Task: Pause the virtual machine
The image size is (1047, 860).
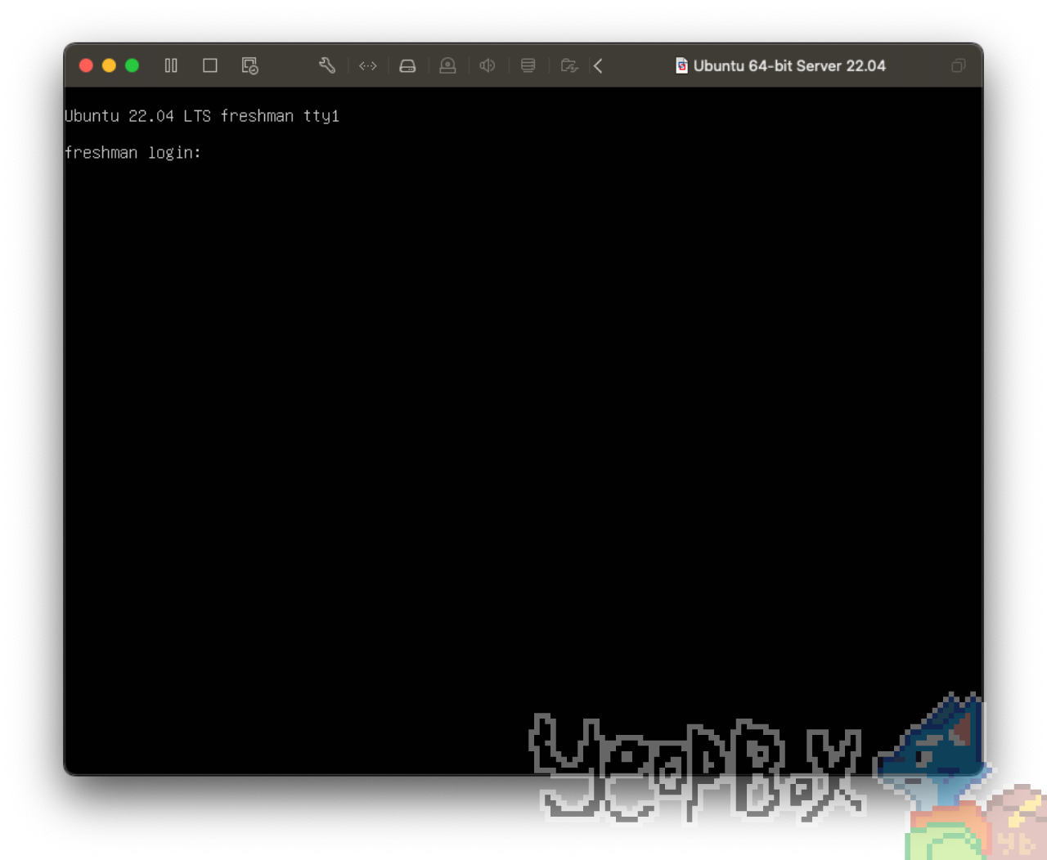Action: [171, 65]
